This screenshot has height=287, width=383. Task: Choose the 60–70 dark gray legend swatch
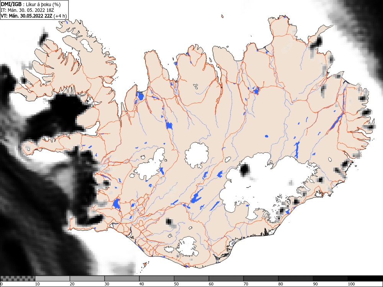226,279
